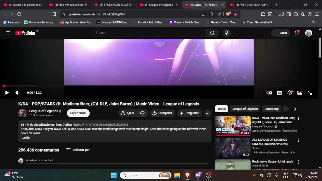Start voice search with microphone icon
Screen dimensions: 322x181
pyautogui.click(x=227, y=33)
